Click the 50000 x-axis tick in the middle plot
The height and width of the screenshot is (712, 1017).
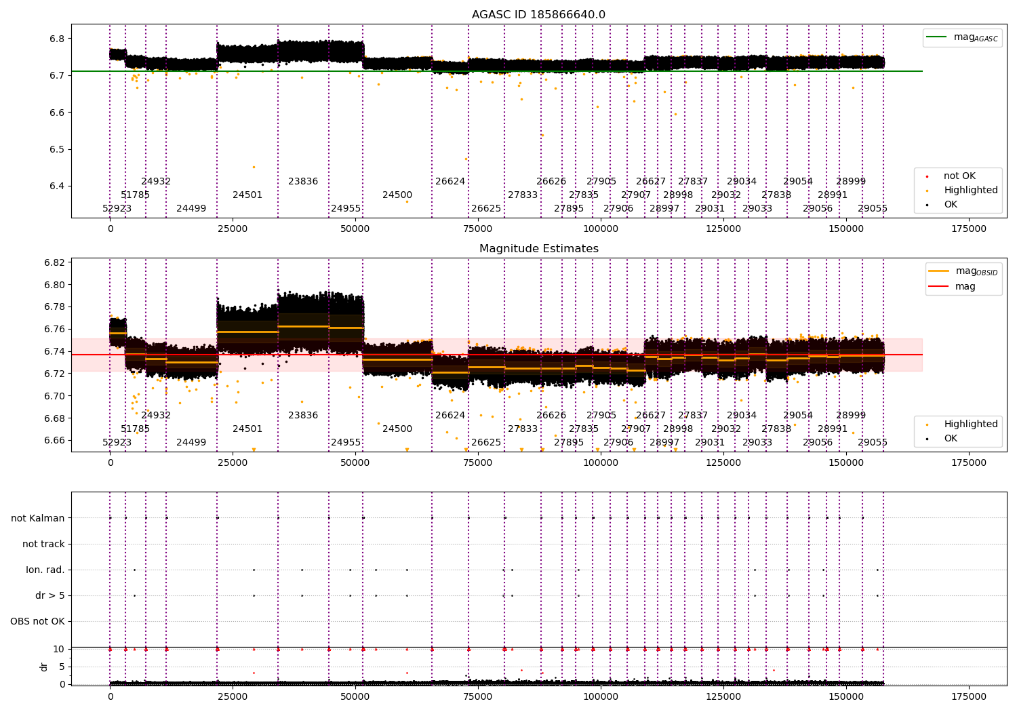point(355,463)
